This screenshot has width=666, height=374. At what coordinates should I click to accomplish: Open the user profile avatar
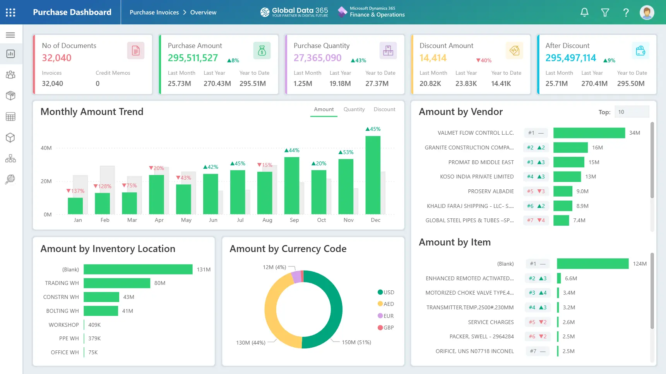tap(647, 12)
